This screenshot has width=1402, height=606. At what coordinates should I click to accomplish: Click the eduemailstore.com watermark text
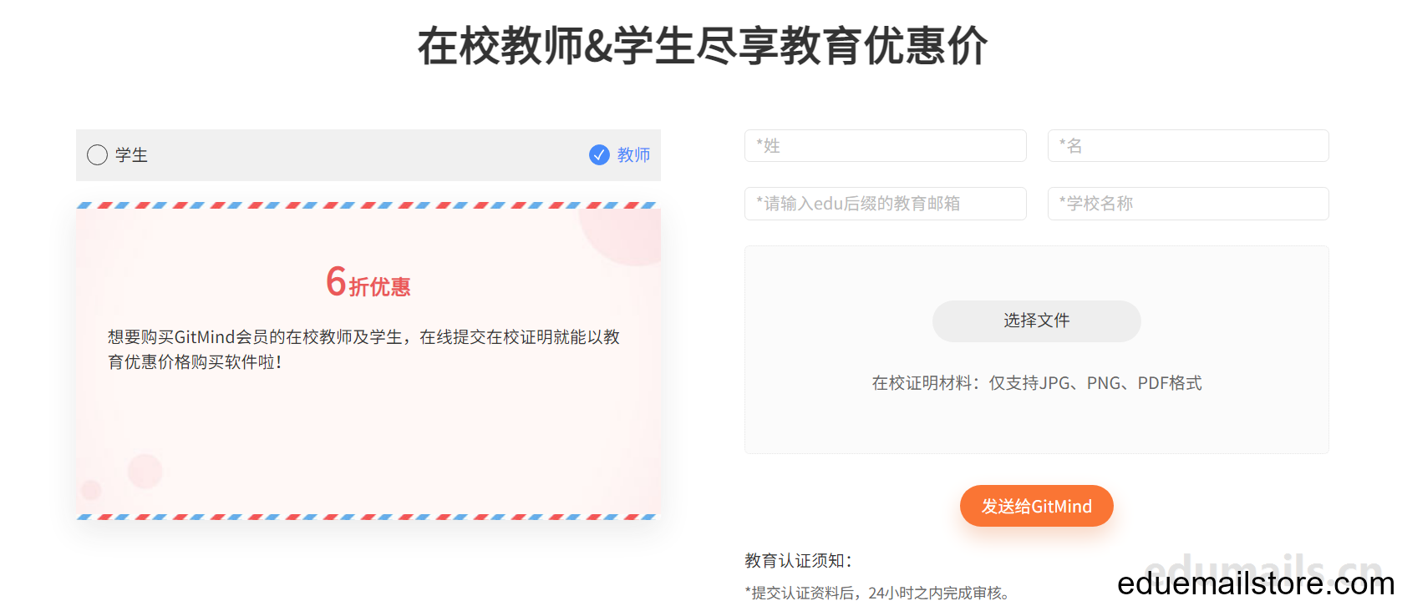tap(1256, 583)
